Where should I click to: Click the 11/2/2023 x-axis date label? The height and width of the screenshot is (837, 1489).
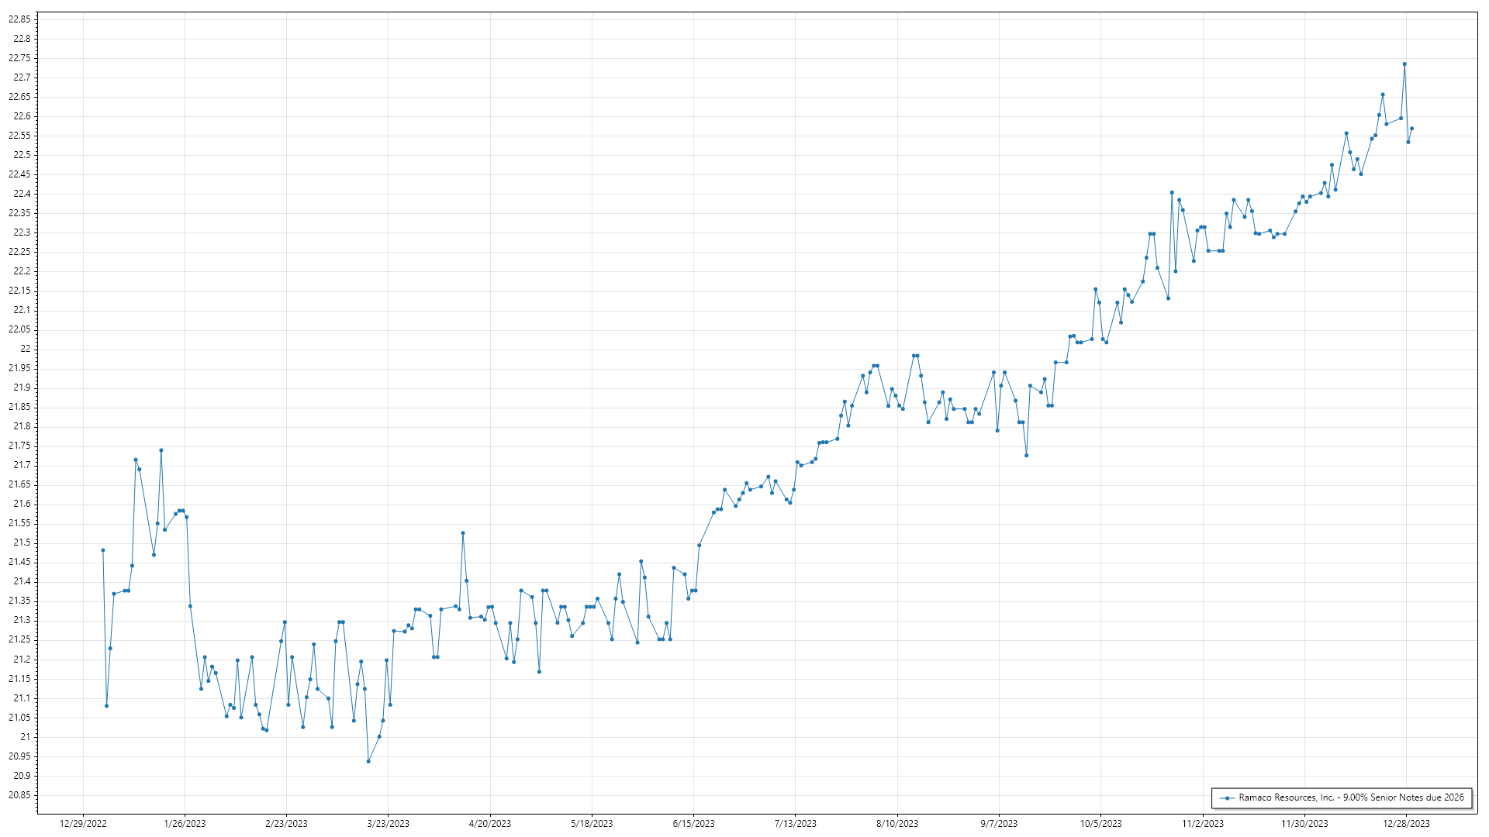1202,824
